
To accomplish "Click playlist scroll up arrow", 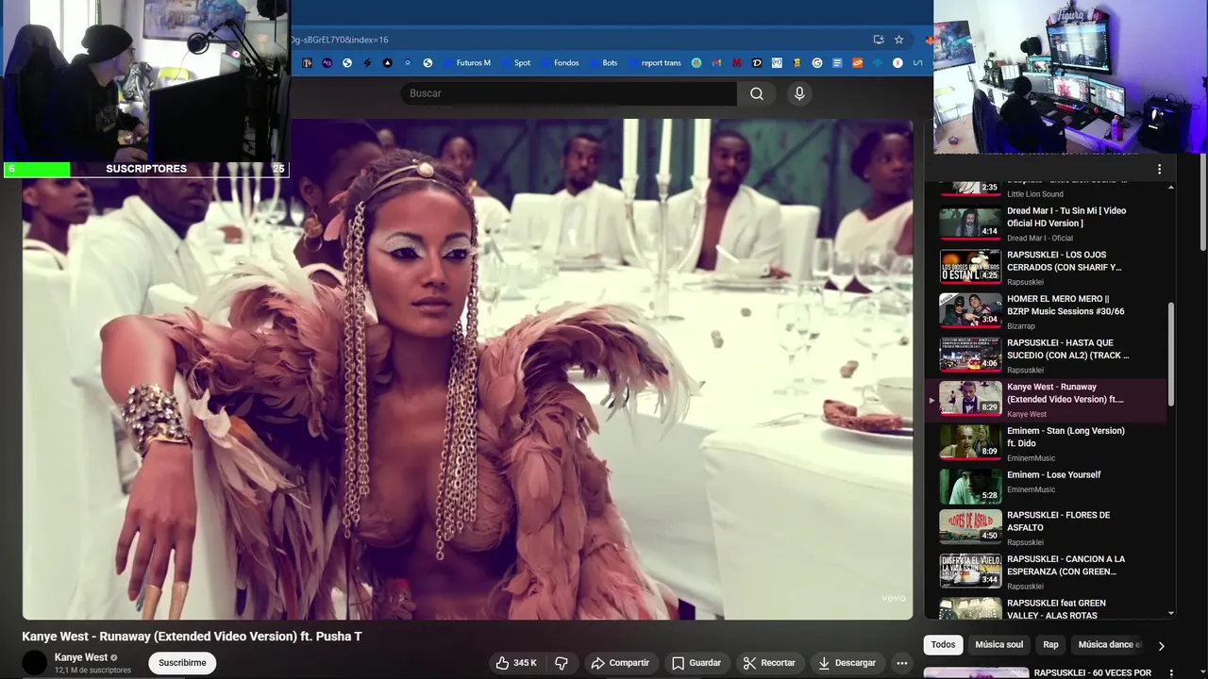I will (1171, 187).
